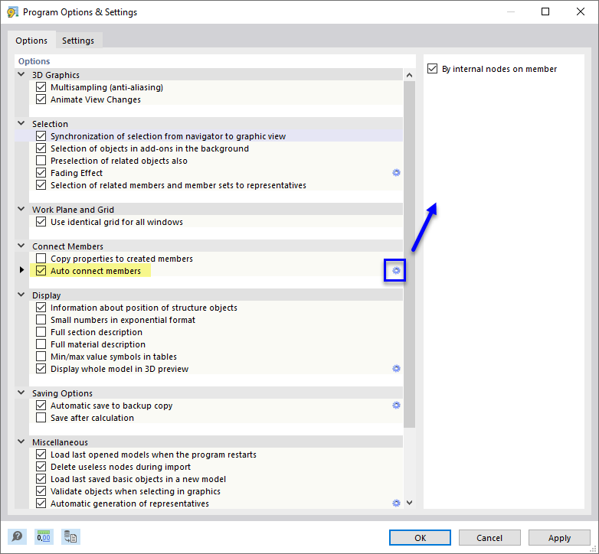
Task: Toggle By internal nodes on member checkbox
Action: (433, 69)
